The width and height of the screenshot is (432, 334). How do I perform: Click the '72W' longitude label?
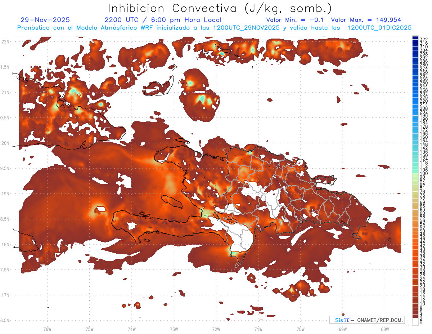tap(216, 329)
